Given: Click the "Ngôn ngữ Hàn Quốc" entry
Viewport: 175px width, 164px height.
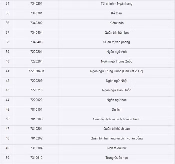Looking at the screenshot, I should click(116, 90).
